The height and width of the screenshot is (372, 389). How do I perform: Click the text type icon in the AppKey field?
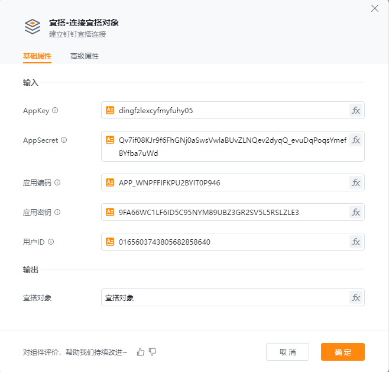110,110
